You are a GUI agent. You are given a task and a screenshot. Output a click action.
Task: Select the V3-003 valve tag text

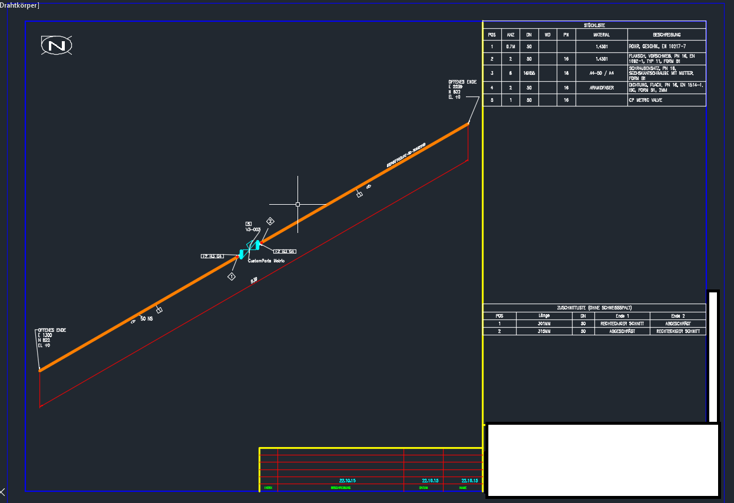(x=253, y=231)
